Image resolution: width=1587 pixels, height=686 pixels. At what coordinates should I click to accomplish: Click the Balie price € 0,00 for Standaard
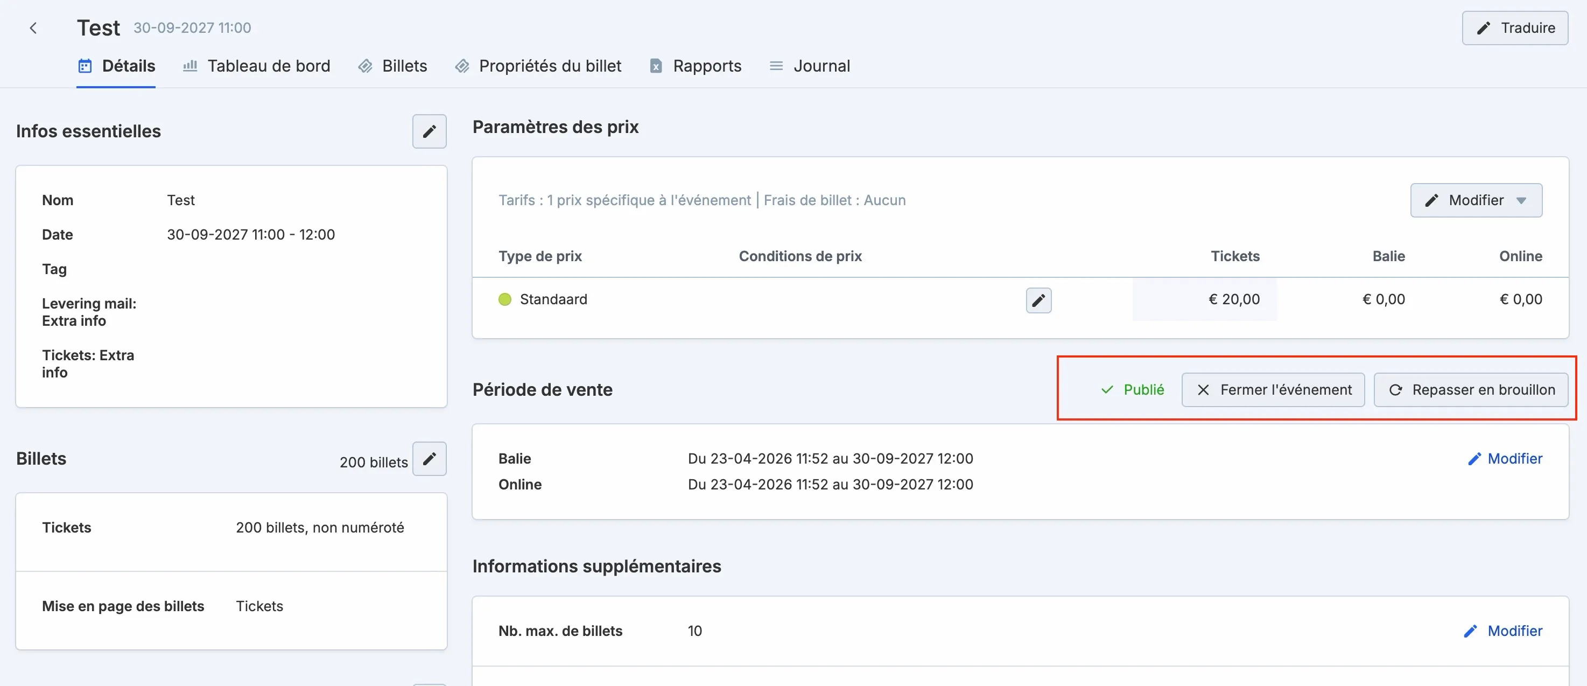1384,299
